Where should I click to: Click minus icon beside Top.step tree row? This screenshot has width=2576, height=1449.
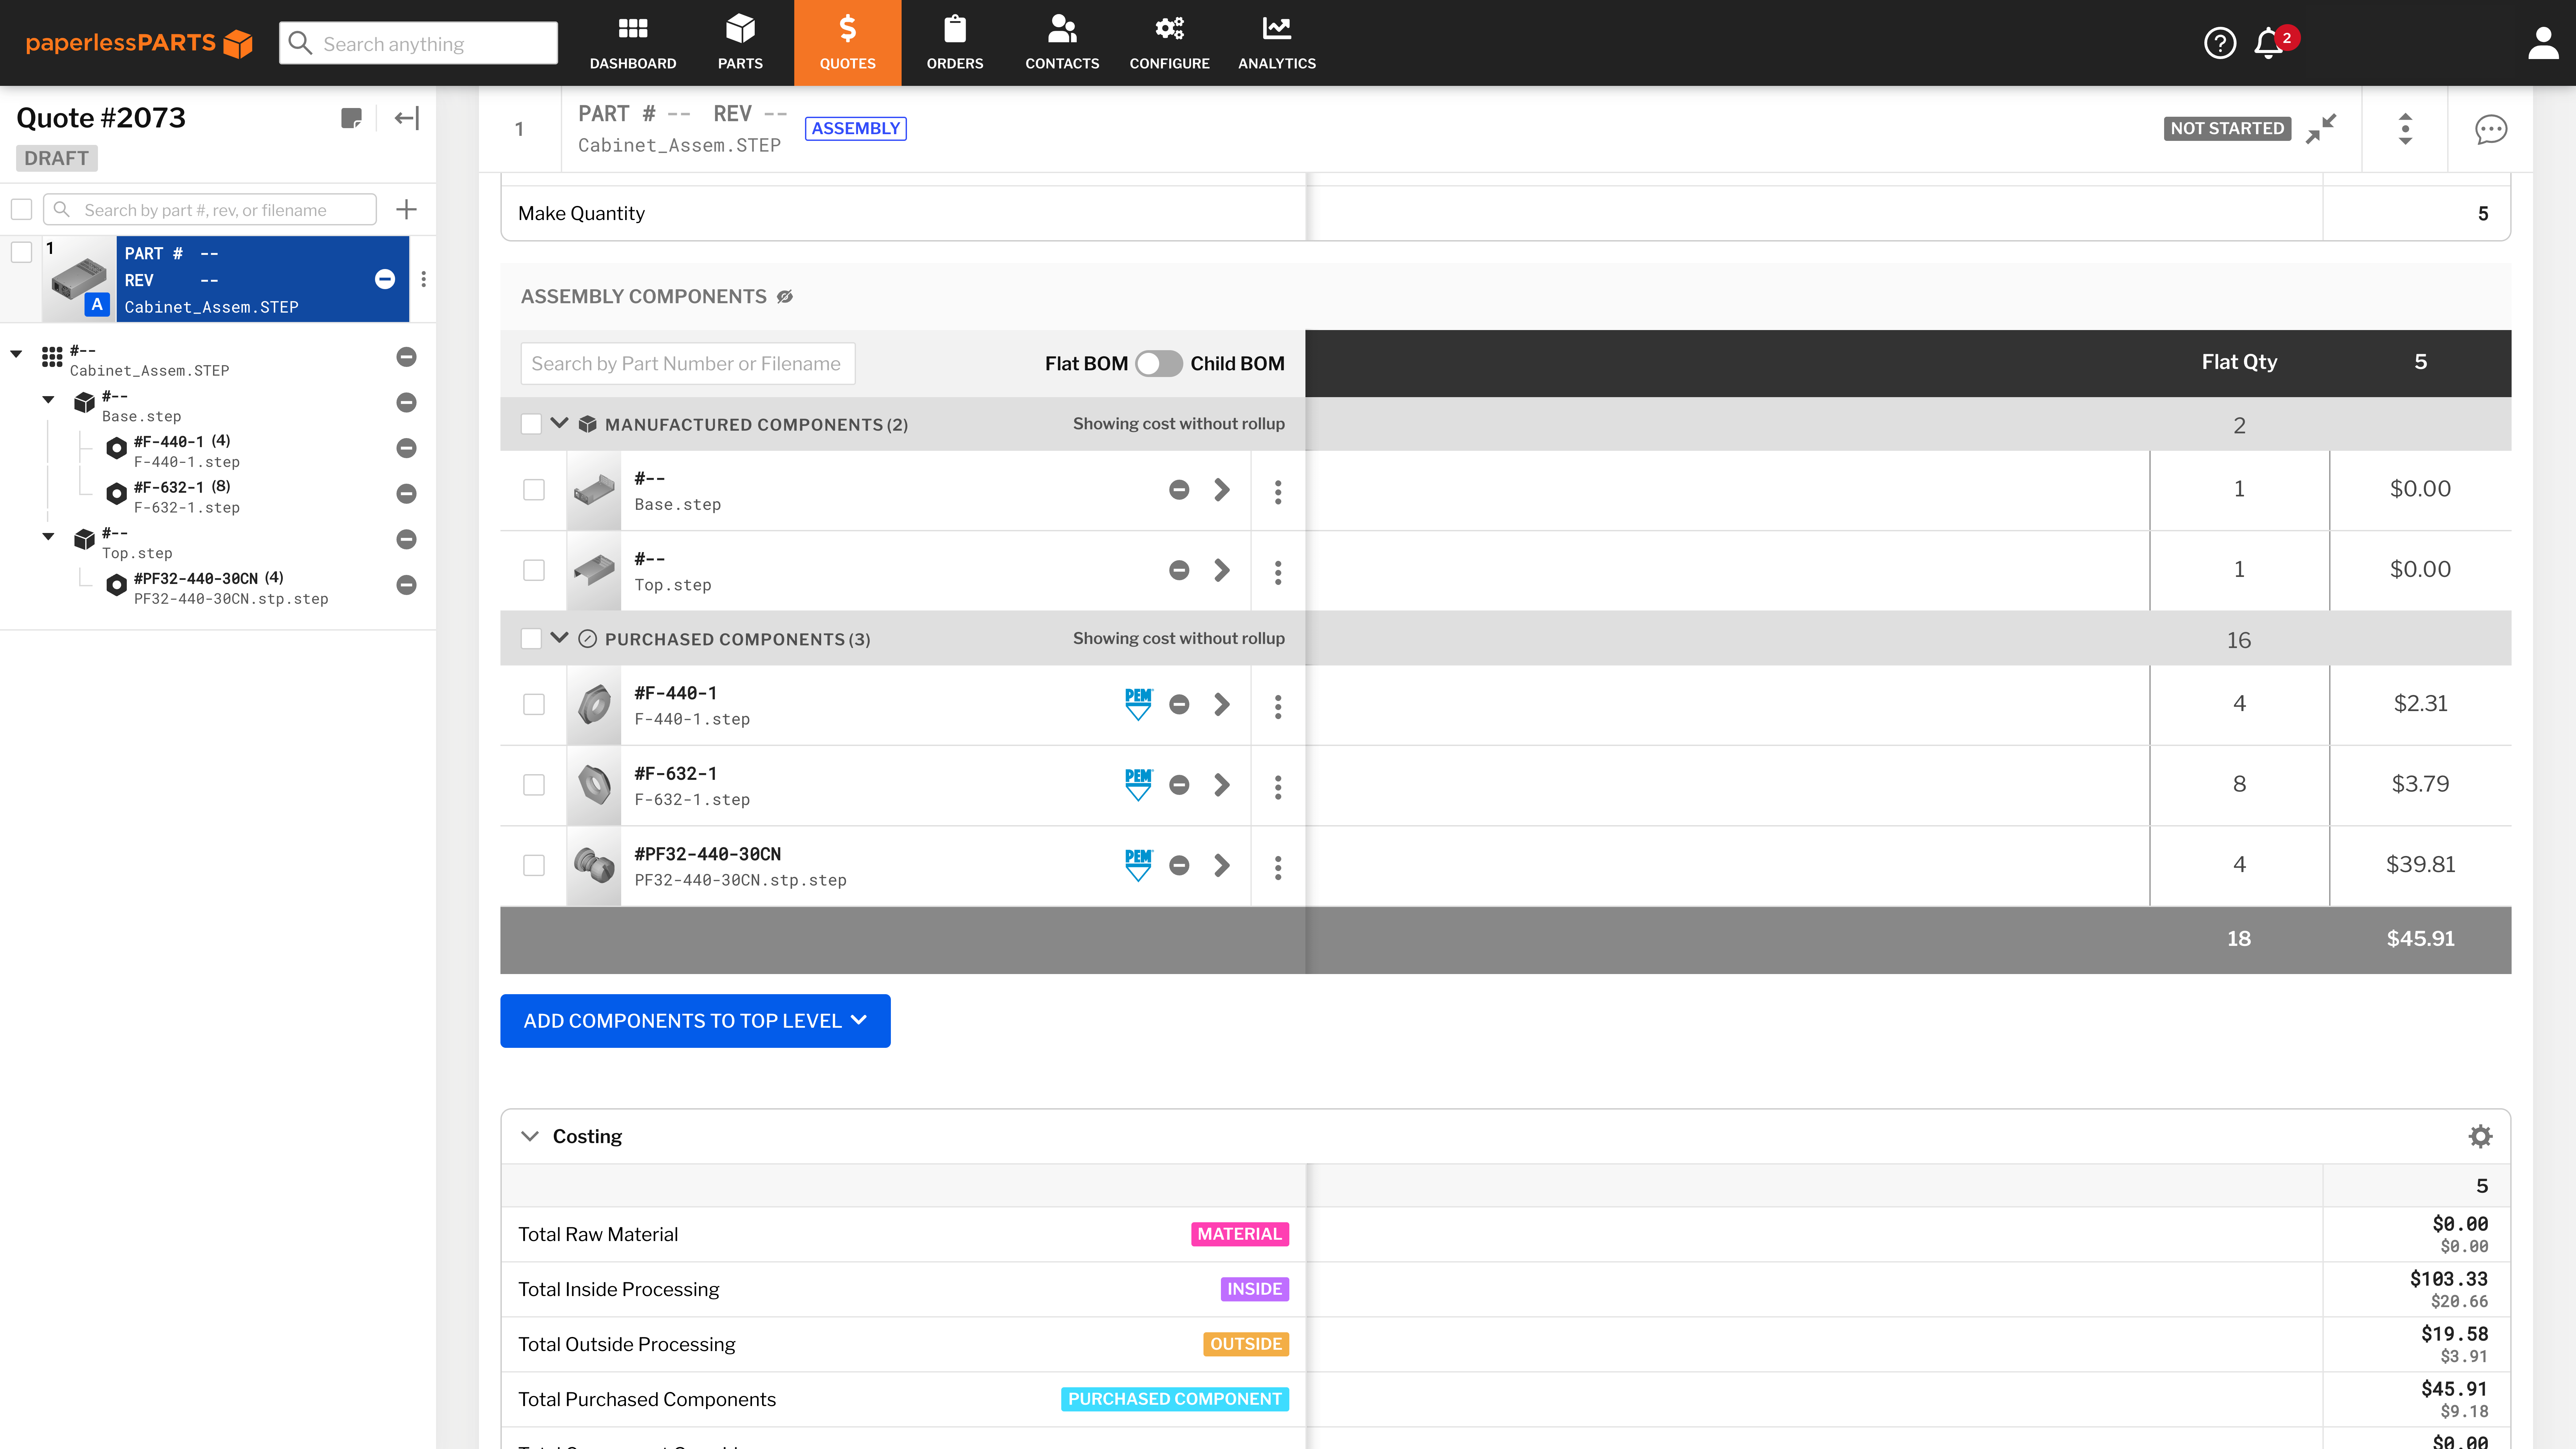406,539
